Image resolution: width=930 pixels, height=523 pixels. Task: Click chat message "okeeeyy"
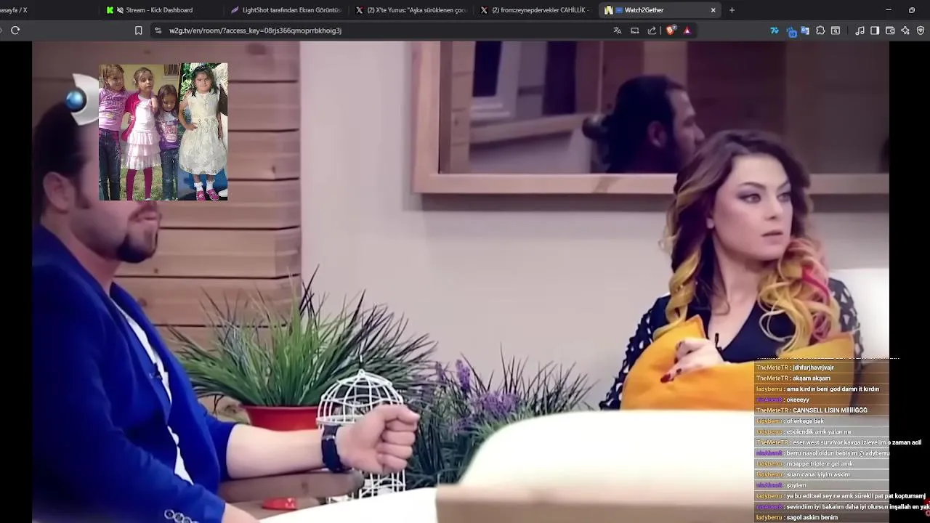click(797, 400)
